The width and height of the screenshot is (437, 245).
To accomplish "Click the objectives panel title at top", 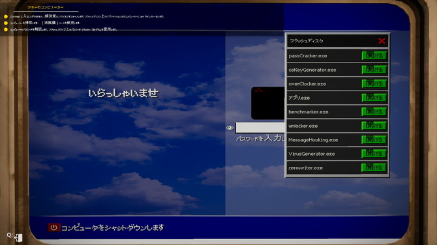I will (x=46, y=7).
